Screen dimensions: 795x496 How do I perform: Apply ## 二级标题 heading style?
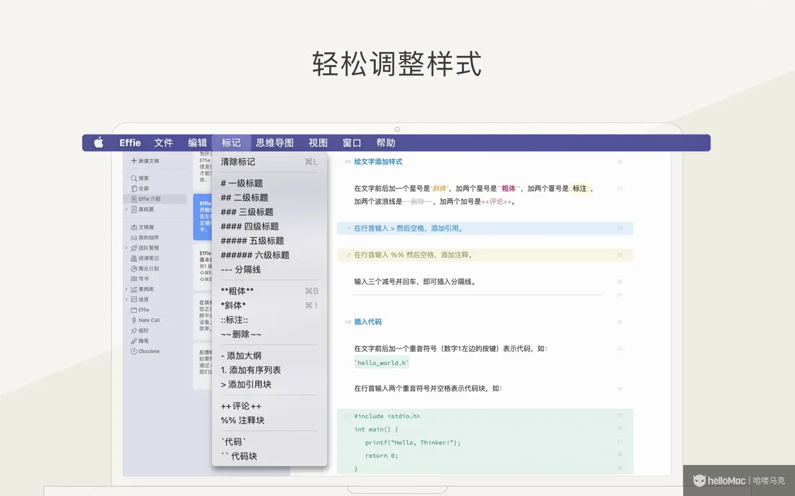coord(270,198)
